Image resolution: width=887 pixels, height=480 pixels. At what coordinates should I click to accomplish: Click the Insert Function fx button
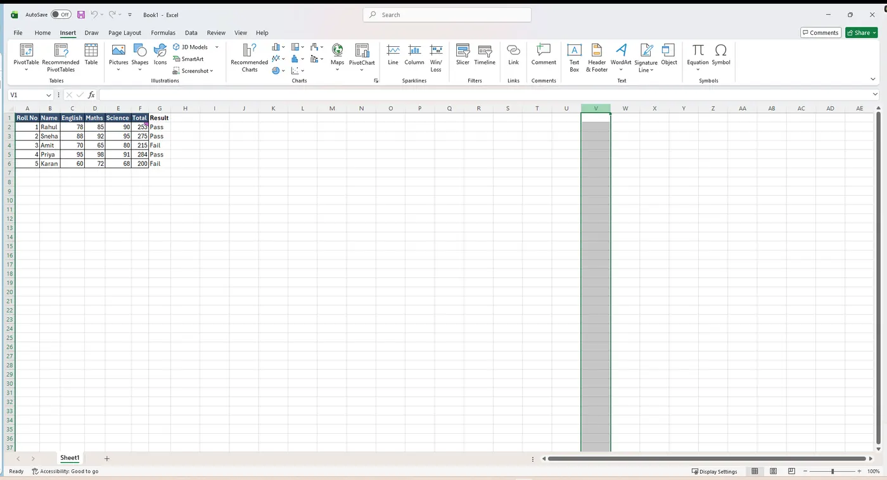click(91, 95)
